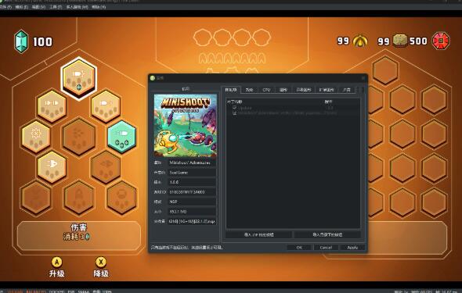Click the OK button
This screenshot has height=293, width=462.
pos(299,248)
